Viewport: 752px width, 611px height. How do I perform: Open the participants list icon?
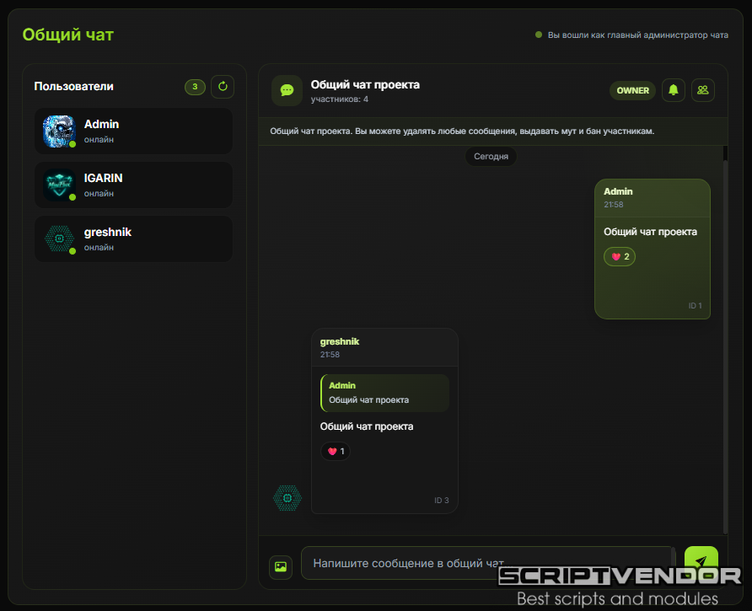(x=703, y=90)
